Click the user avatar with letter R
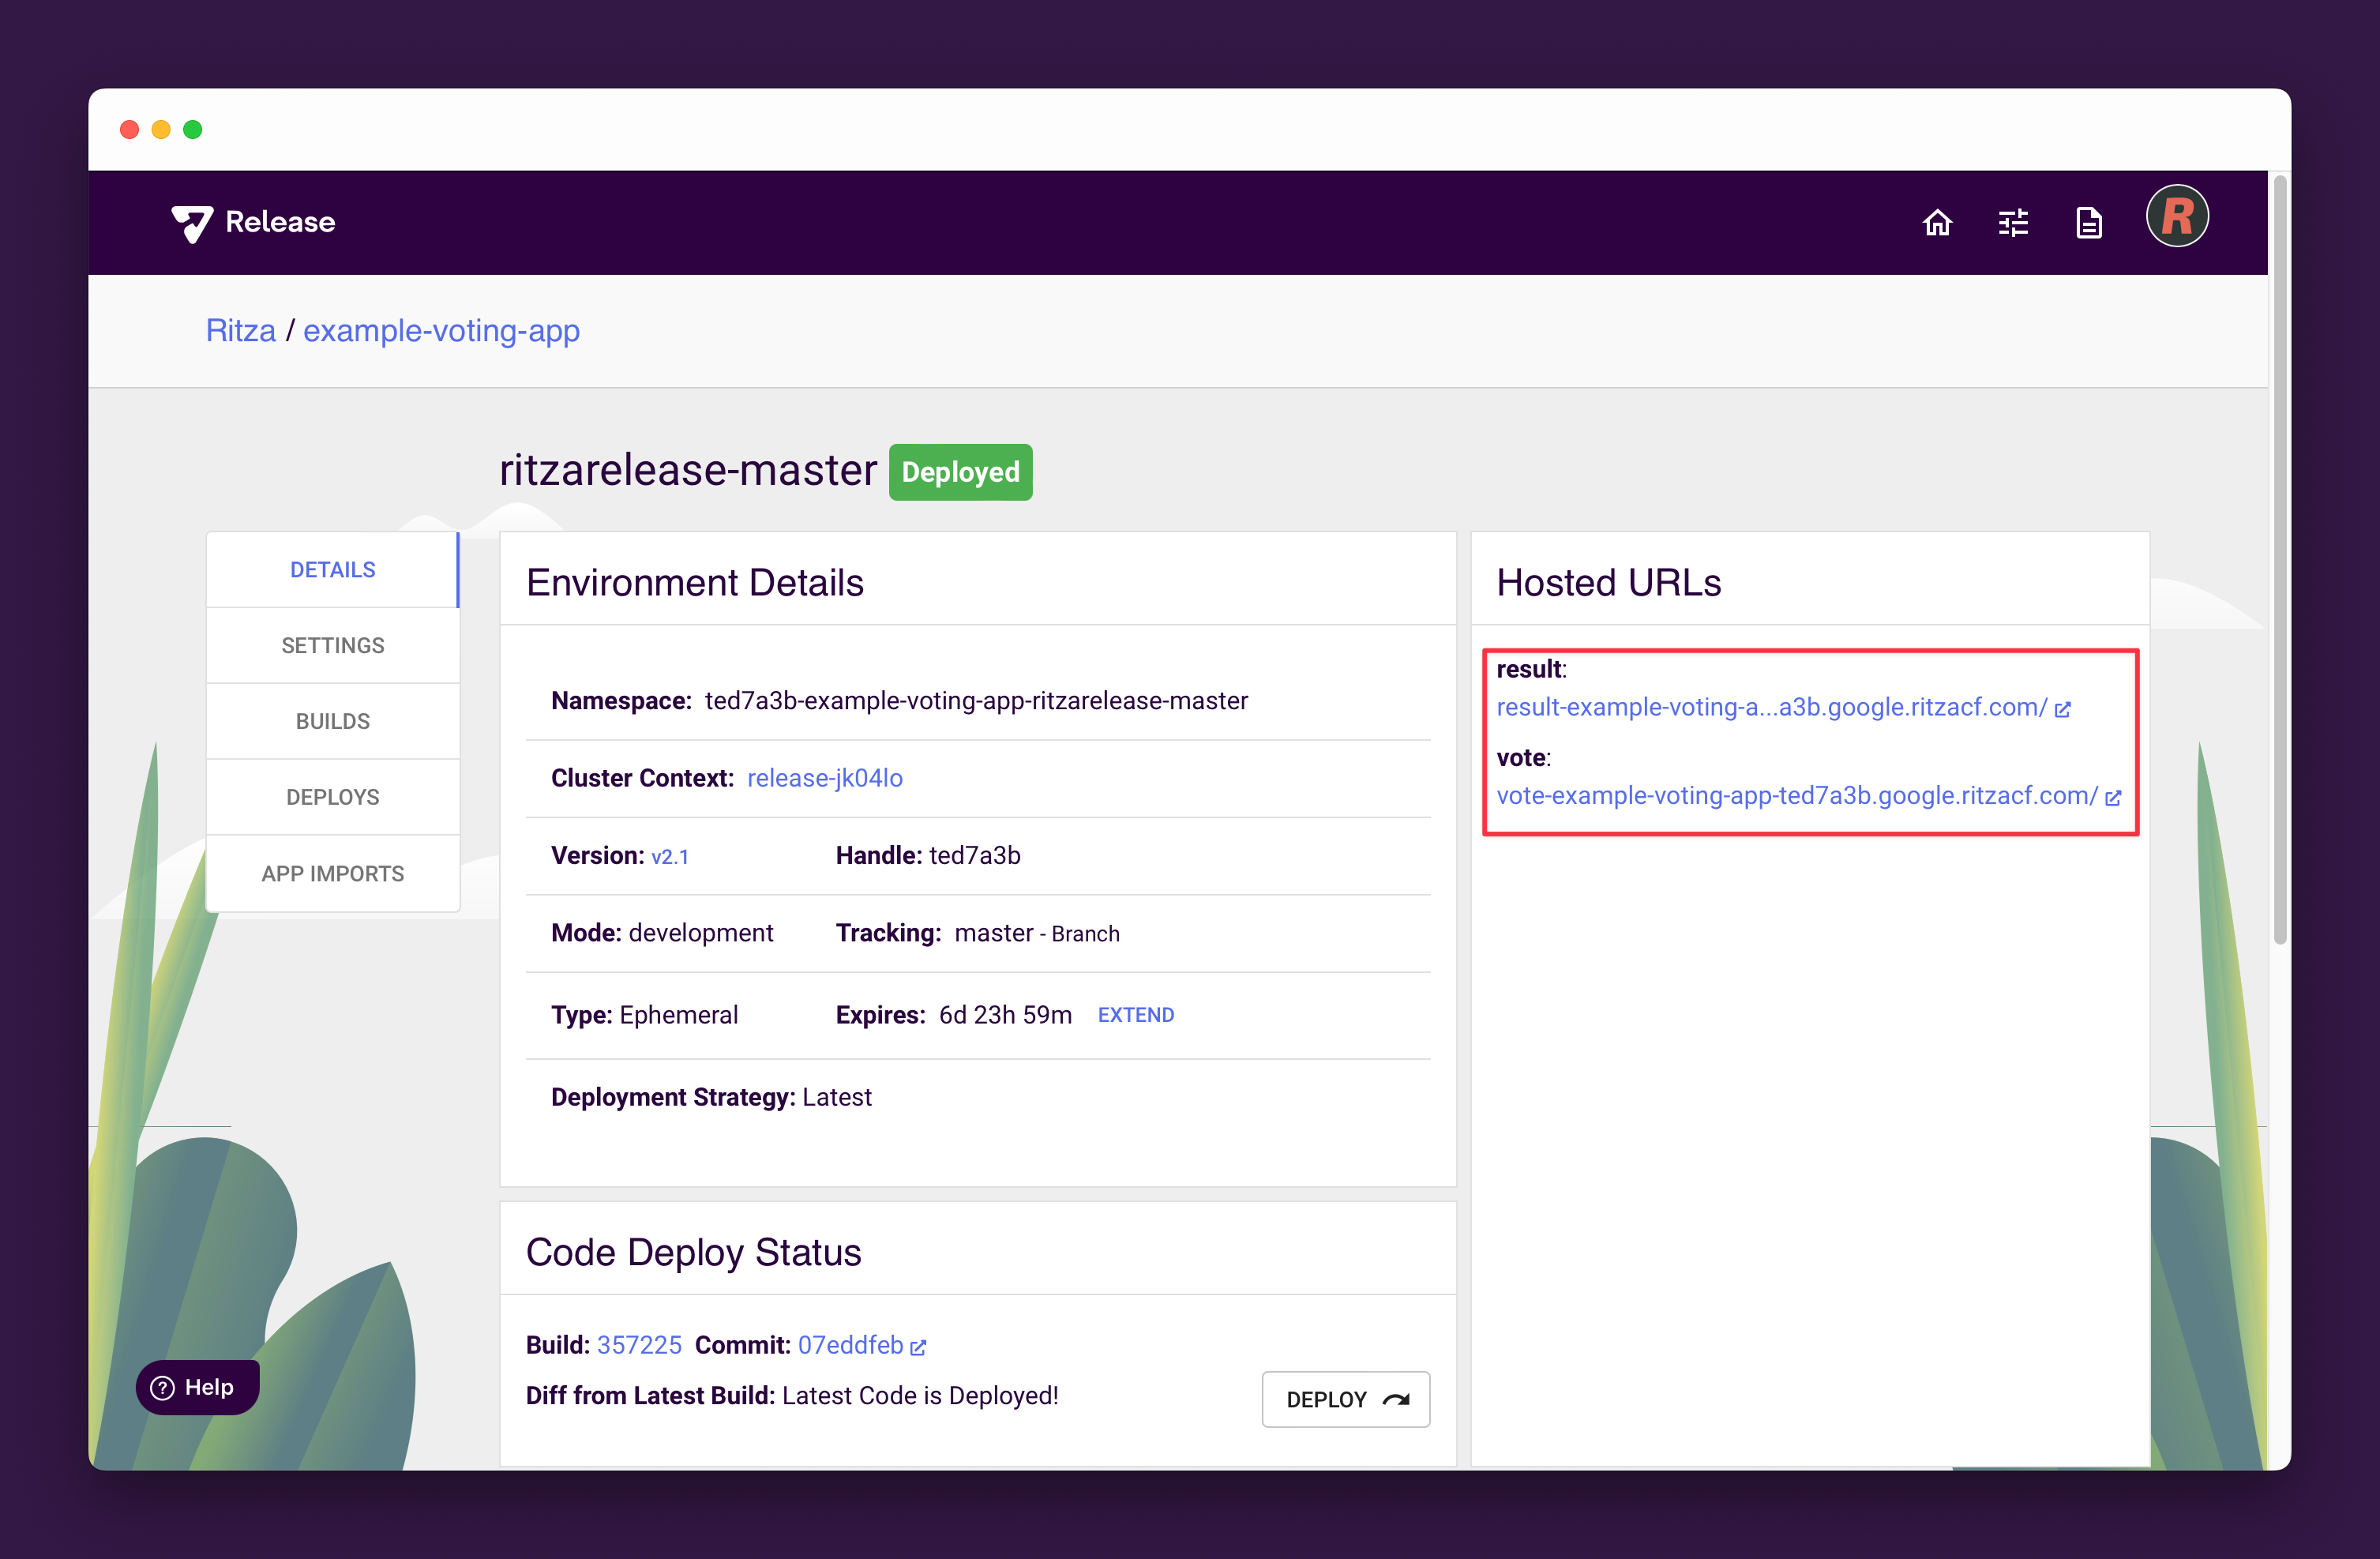 coord(2176,217)
